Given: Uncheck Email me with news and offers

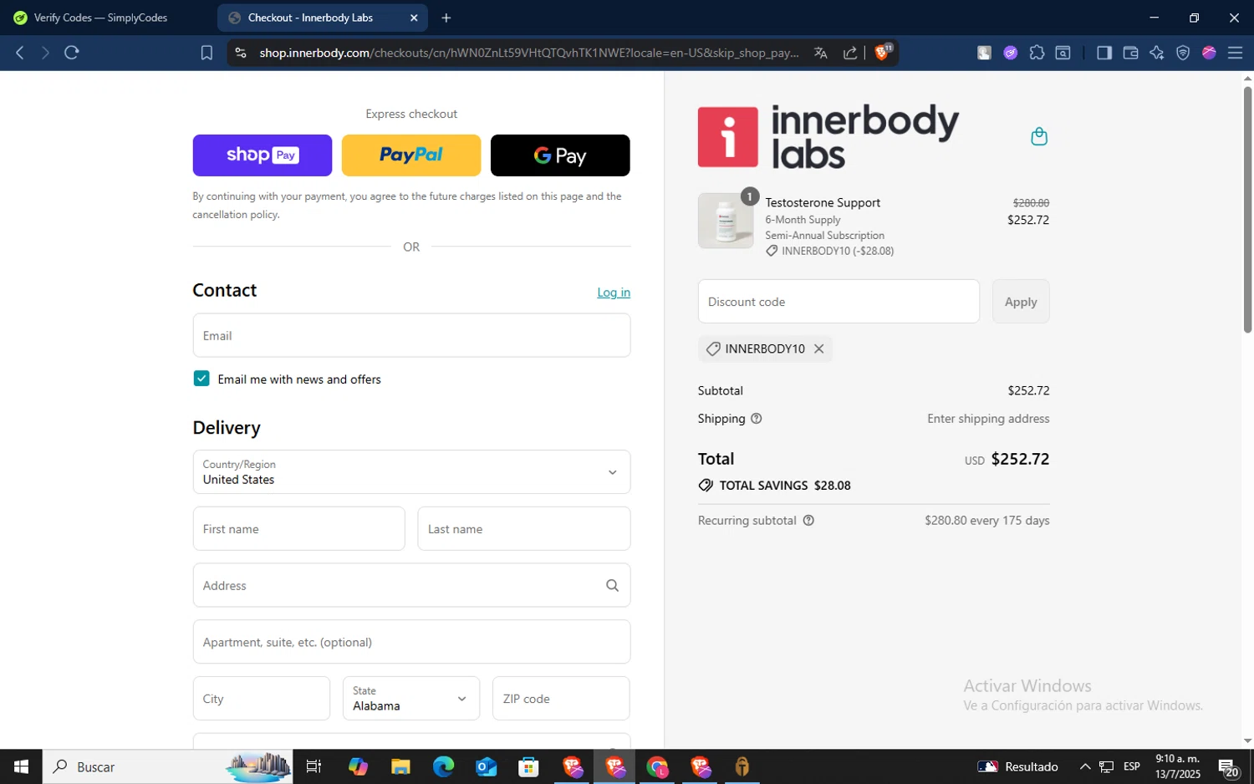Looking at the screenshot, I should 201,379.
